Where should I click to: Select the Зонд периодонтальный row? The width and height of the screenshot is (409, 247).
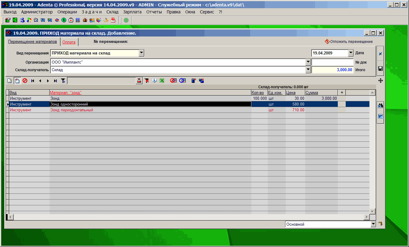tap(72, 110)
